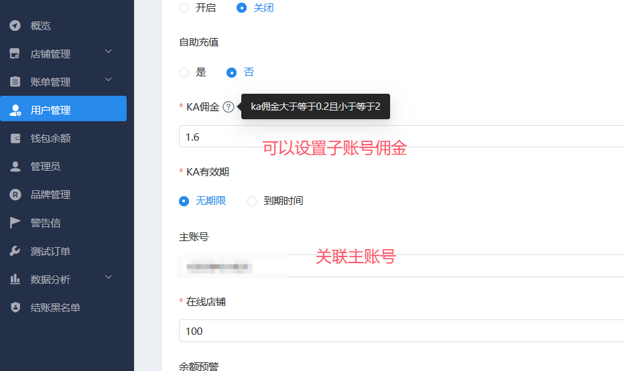Click the 测试订单 wrench icon
The image size is (624, 371).
click(x=15, y=251)
